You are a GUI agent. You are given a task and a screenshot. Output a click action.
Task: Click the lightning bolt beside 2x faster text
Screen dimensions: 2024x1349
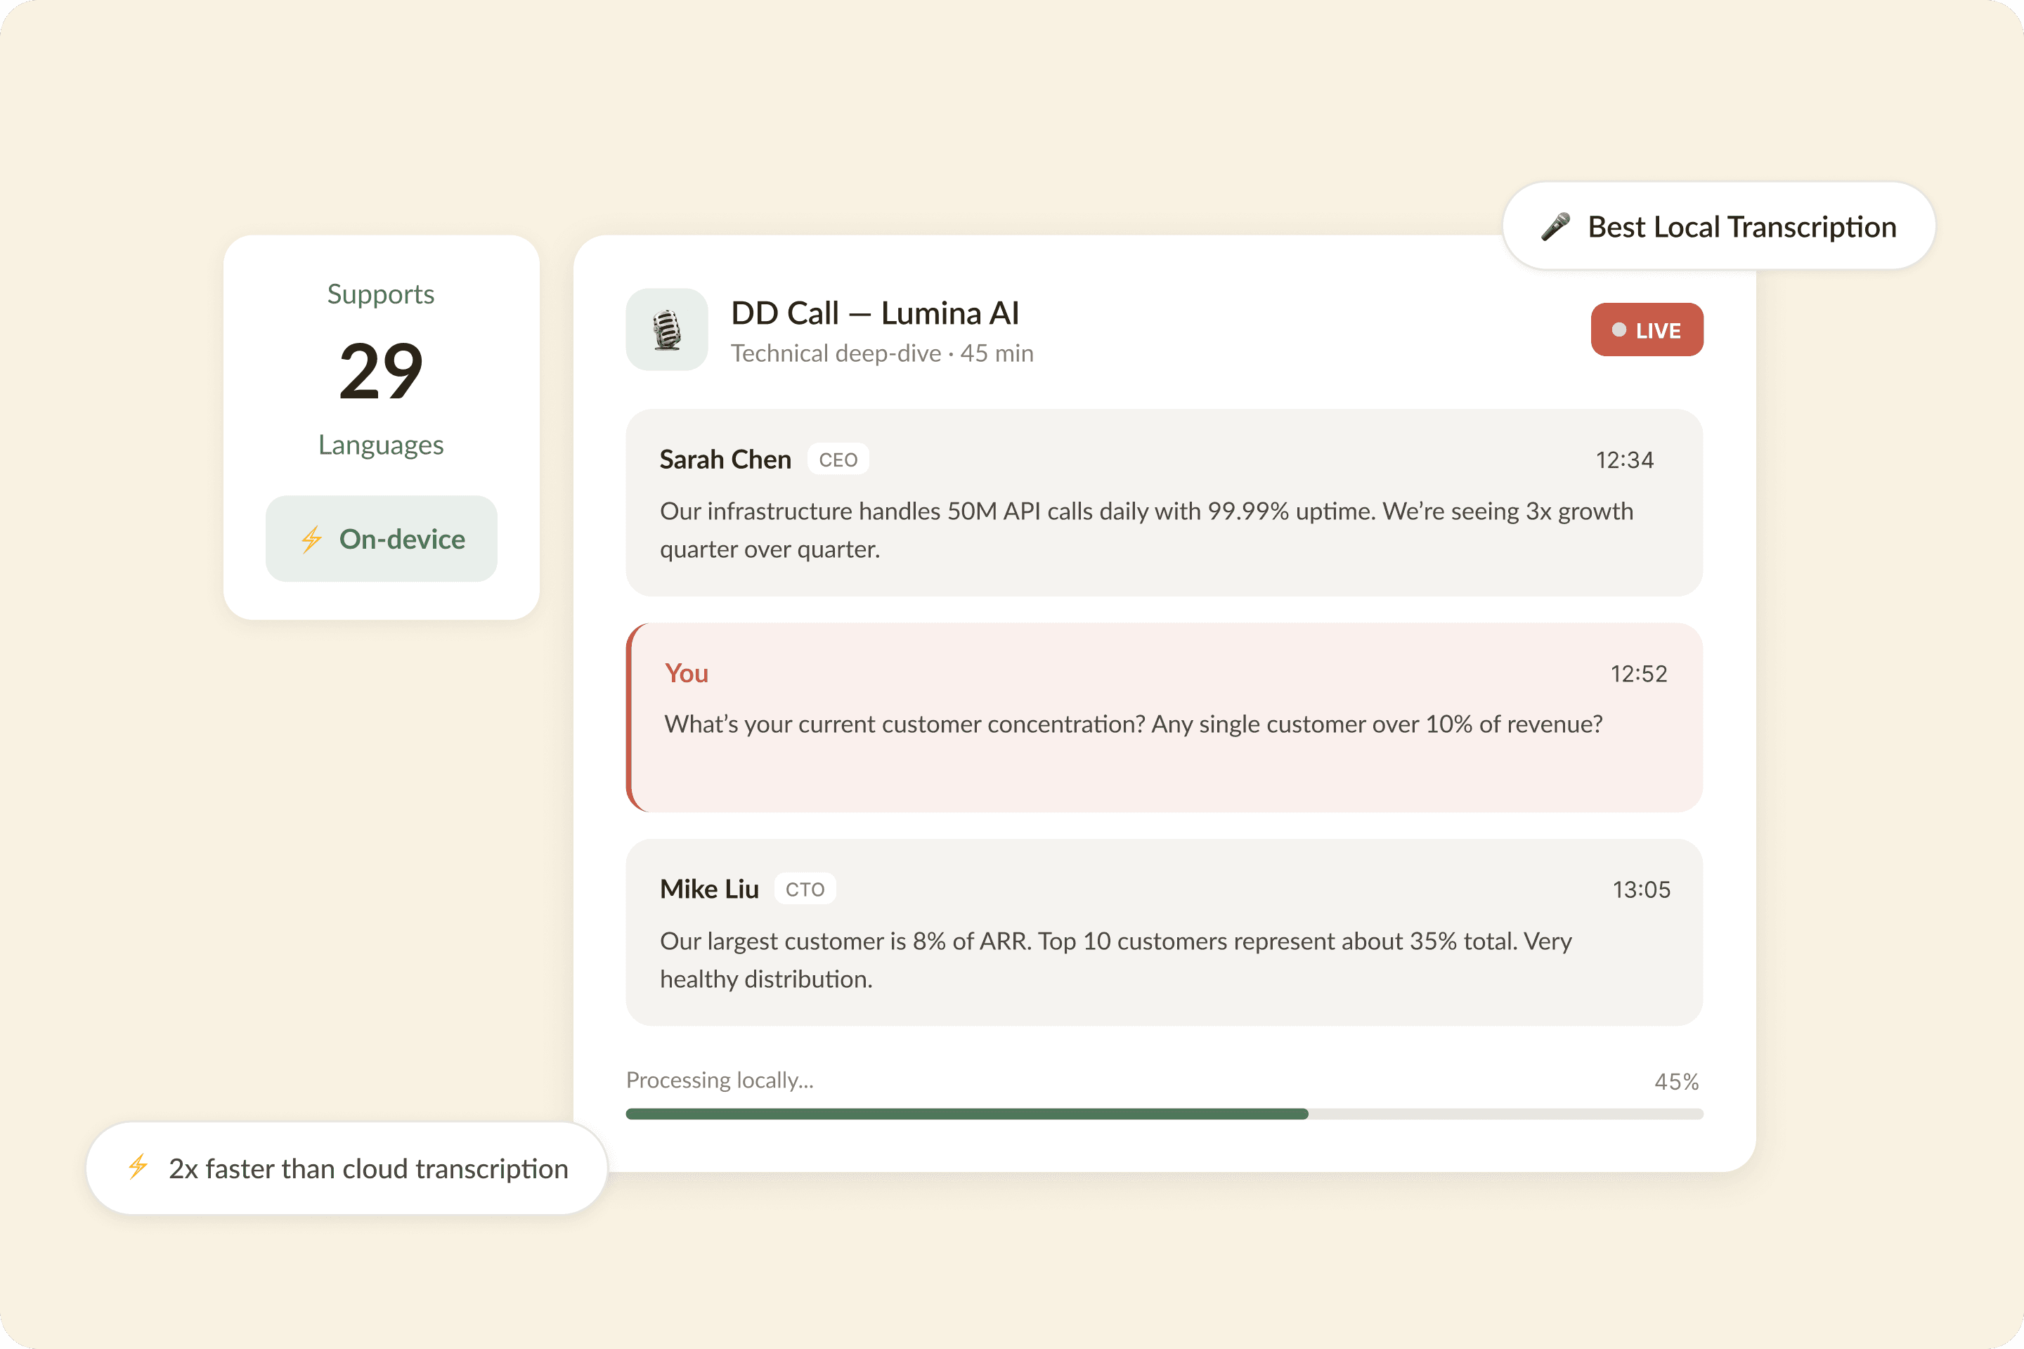(x=138, y=1168)
